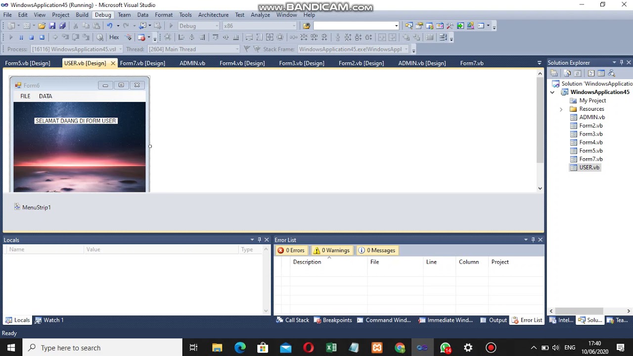
Task: Click the Properties icon in Solution Explorer
Action: [554, 73]
